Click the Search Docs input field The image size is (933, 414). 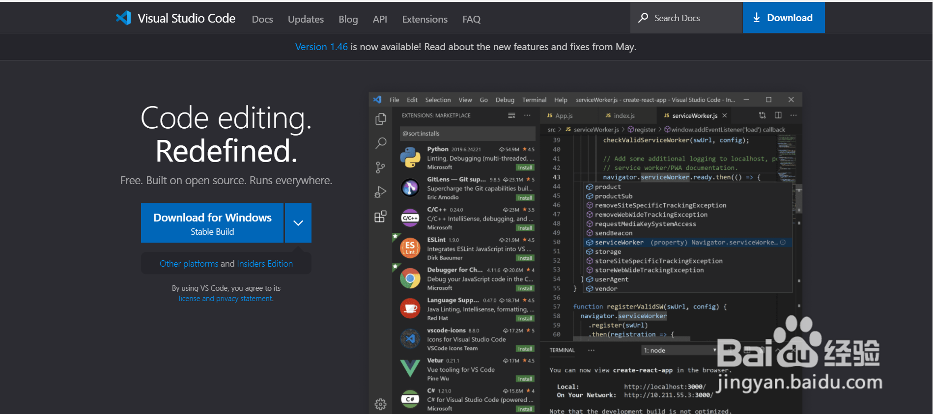click(x=686, y=18)
